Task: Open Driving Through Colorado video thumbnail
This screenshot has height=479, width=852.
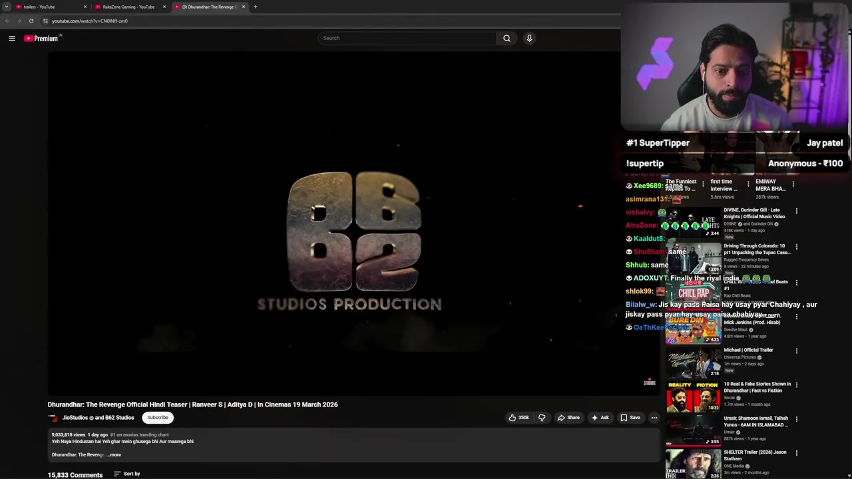Action: [693, 258]
